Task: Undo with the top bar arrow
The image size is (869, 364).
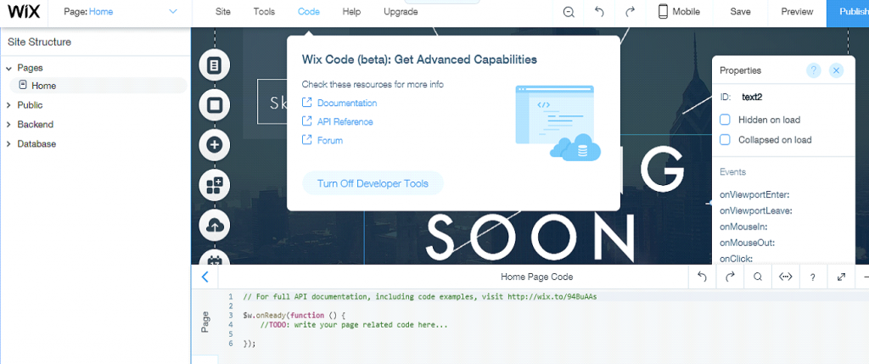Action: [x=599, y=12]
